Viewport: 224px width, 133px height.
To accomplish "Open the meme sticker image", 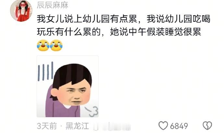I will point(68,86).
